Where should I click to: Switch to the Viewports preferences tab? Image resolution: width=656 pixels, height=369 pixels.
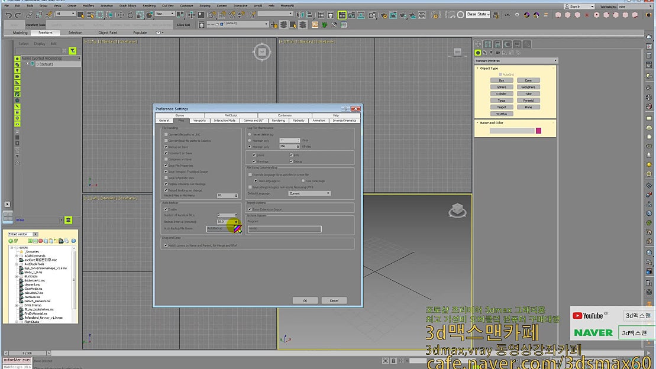200,121
